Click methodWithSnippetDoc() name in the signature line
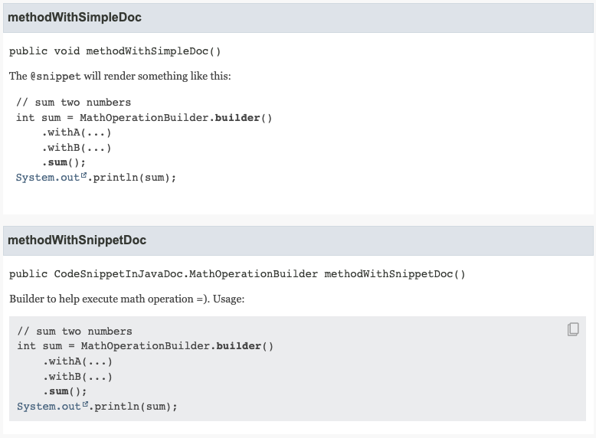The image size is (596, 438). pyautogui.click(x=395, y=274)
